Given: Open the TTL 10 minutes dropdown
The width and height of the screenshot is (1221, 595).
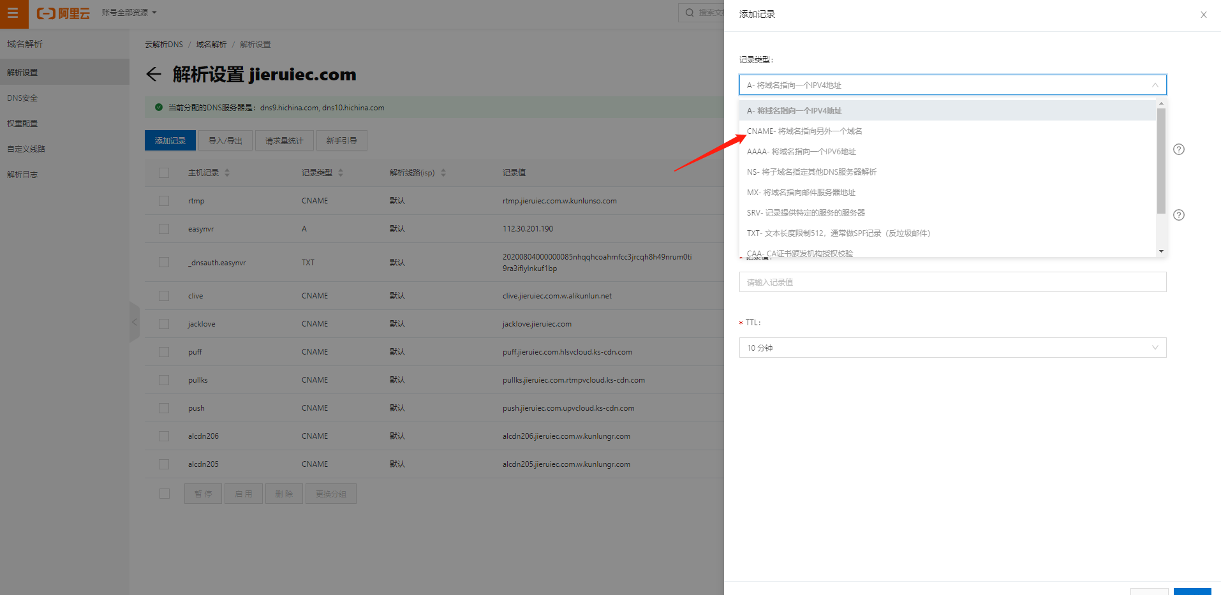Looking at the screenshot, I should click(952, 348).
